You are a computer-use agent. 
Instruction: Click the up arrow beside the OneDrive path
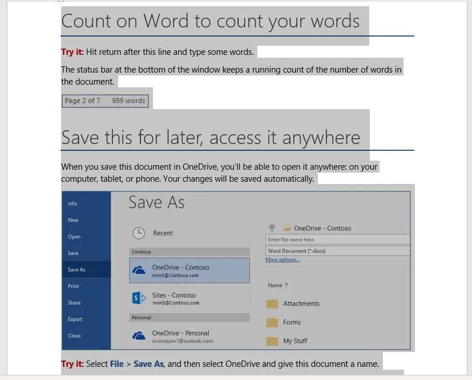[272, 228]
